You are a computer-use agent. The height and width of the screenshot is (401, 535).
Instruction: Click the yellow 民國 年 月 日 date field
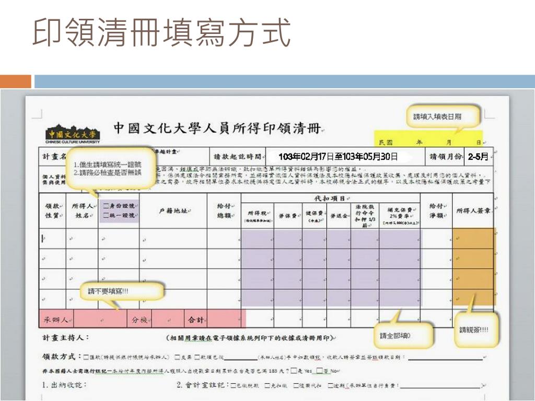point(428,138)
